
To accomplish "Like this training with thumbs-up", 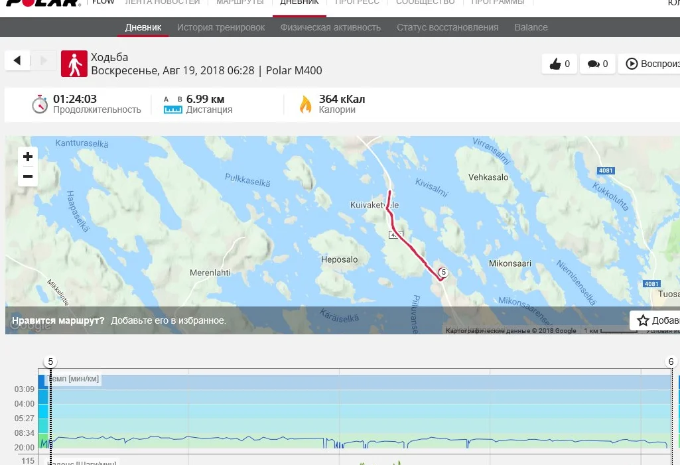I will coord(559,64).
